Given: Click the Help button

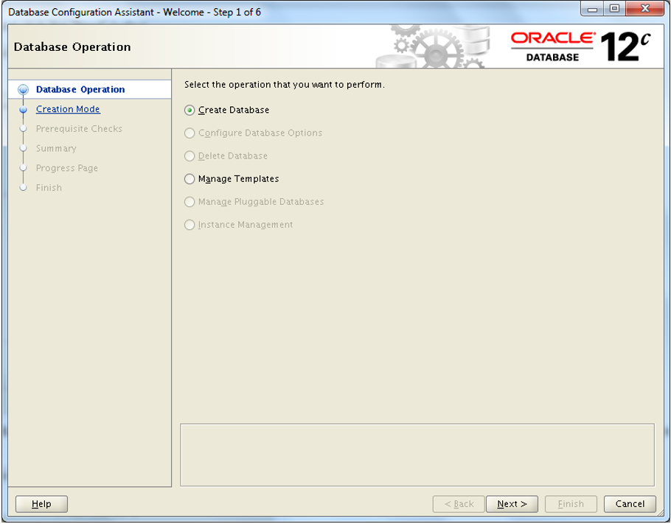Looking at the screenshot, I should click(41, 504).
